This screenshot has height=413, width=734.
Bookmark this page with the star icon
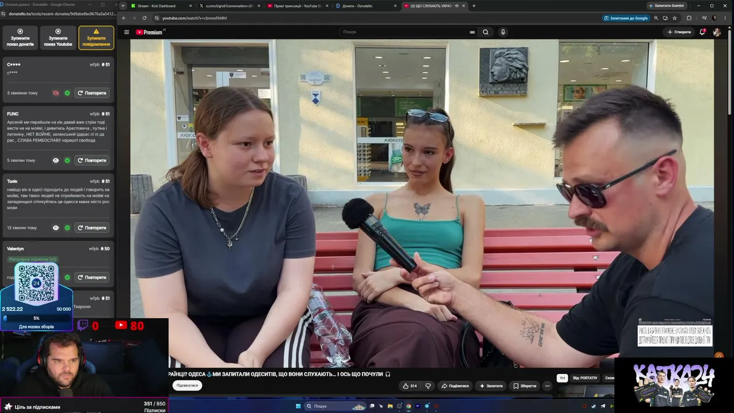[x=675, y=18]
